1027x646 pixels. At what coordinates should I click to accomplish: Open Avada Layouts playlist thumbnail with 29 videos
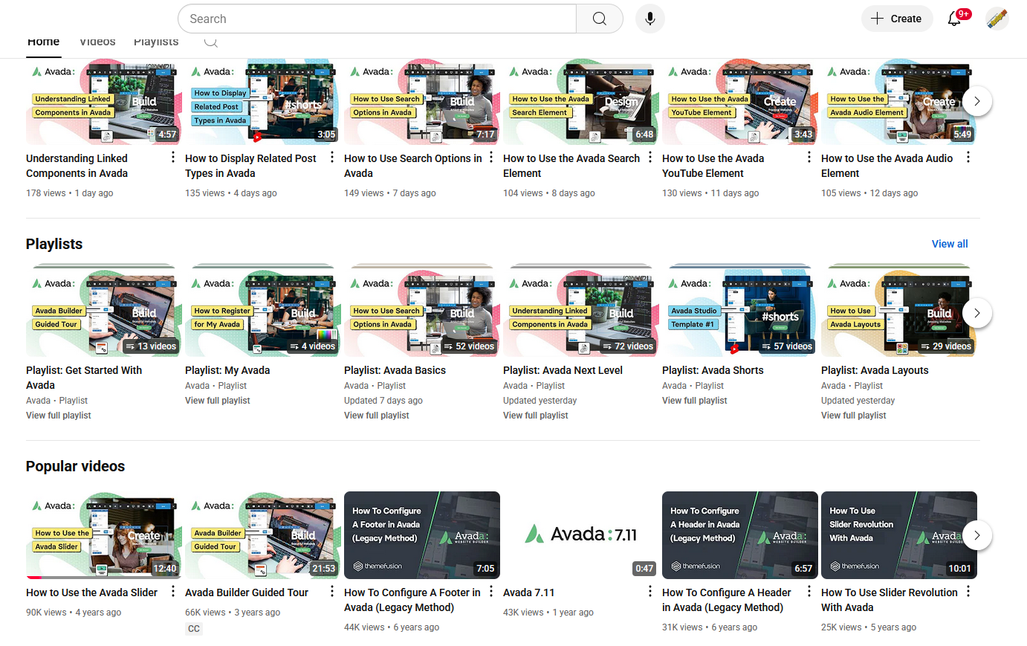pyautogui.click(x=899, y=312)
